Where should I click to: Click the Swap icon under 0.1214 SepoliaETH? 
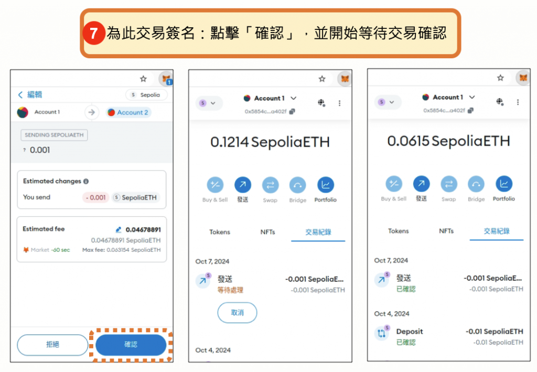pyautogui.click(x=270, y=185)
